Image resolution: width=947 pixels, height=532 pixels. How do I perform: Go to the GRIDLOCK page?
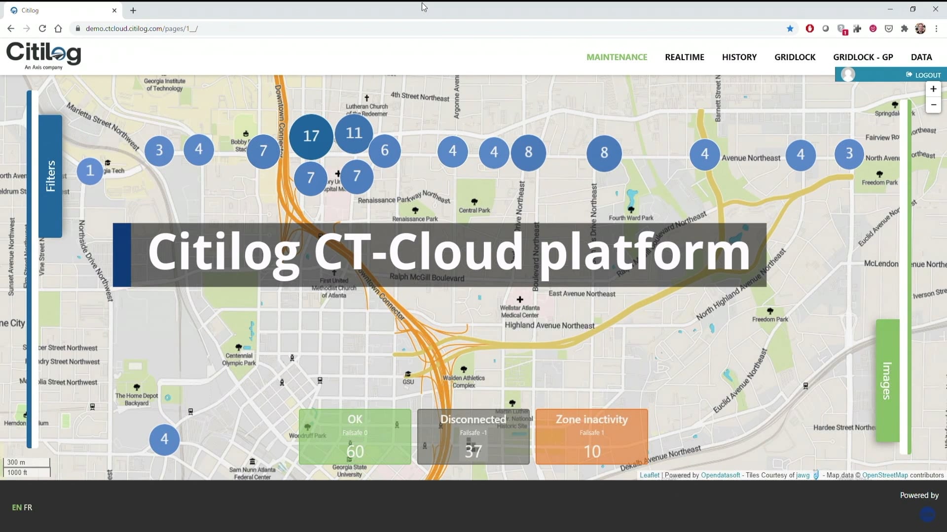point(795,57)
